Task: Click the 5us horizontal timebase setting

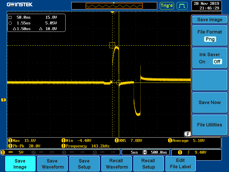Action: pos(135,152)
